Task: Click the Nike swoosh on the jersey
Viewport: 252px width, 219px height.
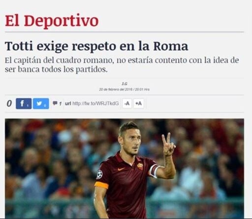Action: click(121, 169)
